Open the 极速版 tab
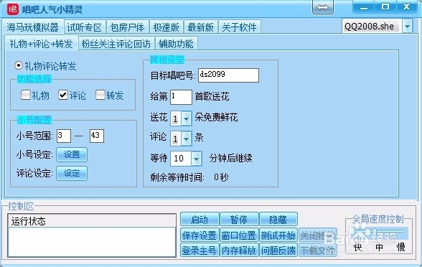422x267 pixels. pyautogui.click(x=166, y=27)
